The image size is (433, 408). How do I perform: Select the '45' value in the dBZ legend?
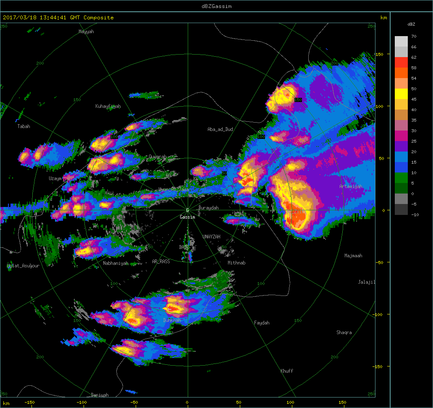pos(414,99)
